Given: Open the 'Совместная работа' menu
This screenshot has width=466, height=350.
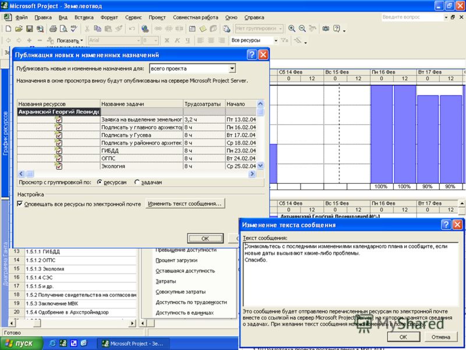Looking at the screenshot, I should pyautogui.click(x=195, y=17).
